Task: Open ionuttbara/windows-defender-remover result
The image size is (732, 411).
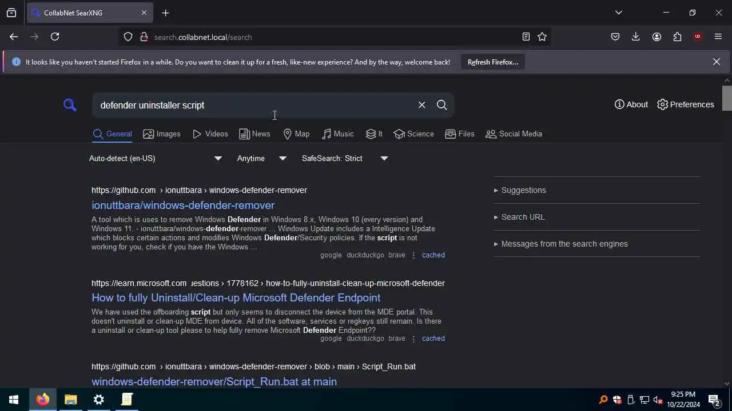Action: click(x=183, y=205)
